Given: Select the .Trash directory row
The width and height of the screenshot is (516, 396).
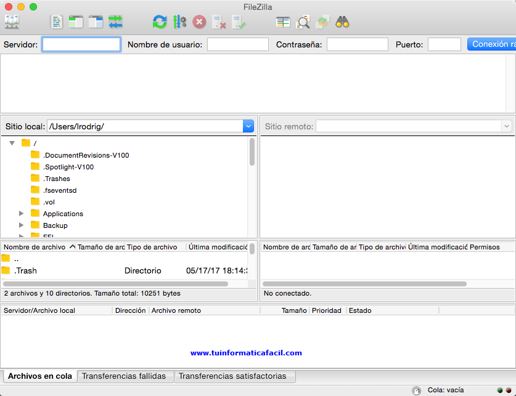Looking at the screenshot, I should coord(125,271).
